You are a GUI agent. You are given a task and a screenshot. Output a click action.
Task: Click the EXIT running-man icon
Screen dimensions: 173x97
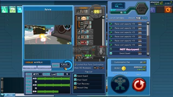(5, 9)
